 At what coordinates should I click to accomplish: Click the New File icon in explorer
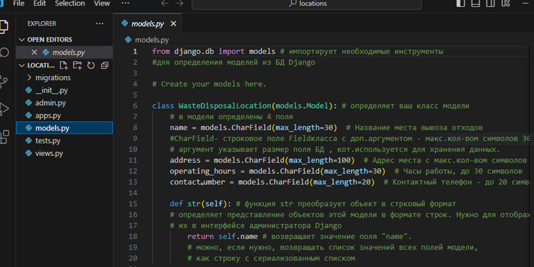tap(64, 65)
